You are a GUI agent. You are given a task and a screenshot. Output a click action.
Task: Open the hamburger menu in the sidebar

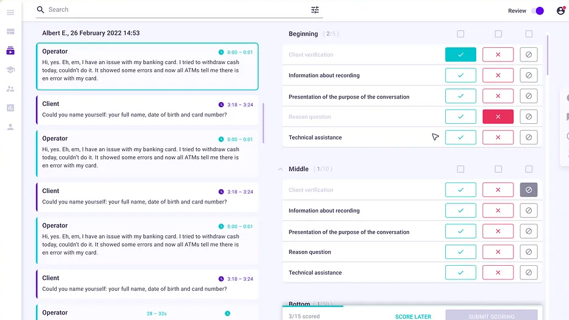[11, 12]
